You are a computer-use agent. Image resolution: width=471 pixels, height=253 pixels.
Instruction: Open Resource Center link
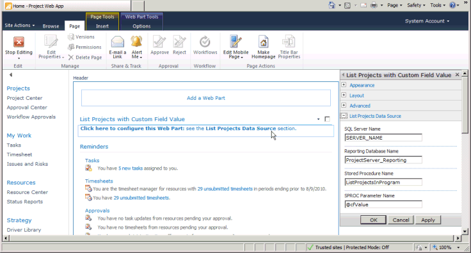(28, 192)
